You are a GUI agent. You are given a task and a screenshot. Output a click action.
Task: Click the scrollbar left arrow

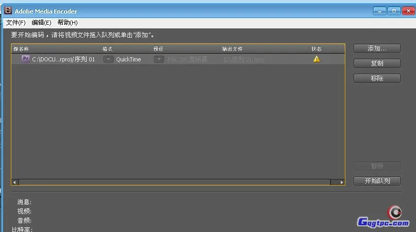tap(15, 182)
